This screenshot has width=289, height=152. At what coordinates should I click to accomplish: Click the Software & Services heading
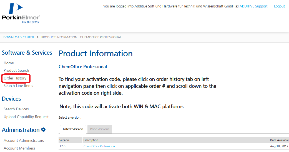(27, 53)
